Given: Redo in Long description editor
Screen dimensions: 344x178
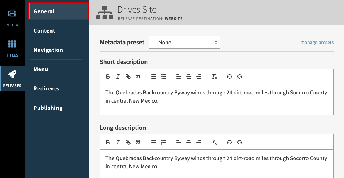Looking at the screenshot, I should tap(240, 142).
